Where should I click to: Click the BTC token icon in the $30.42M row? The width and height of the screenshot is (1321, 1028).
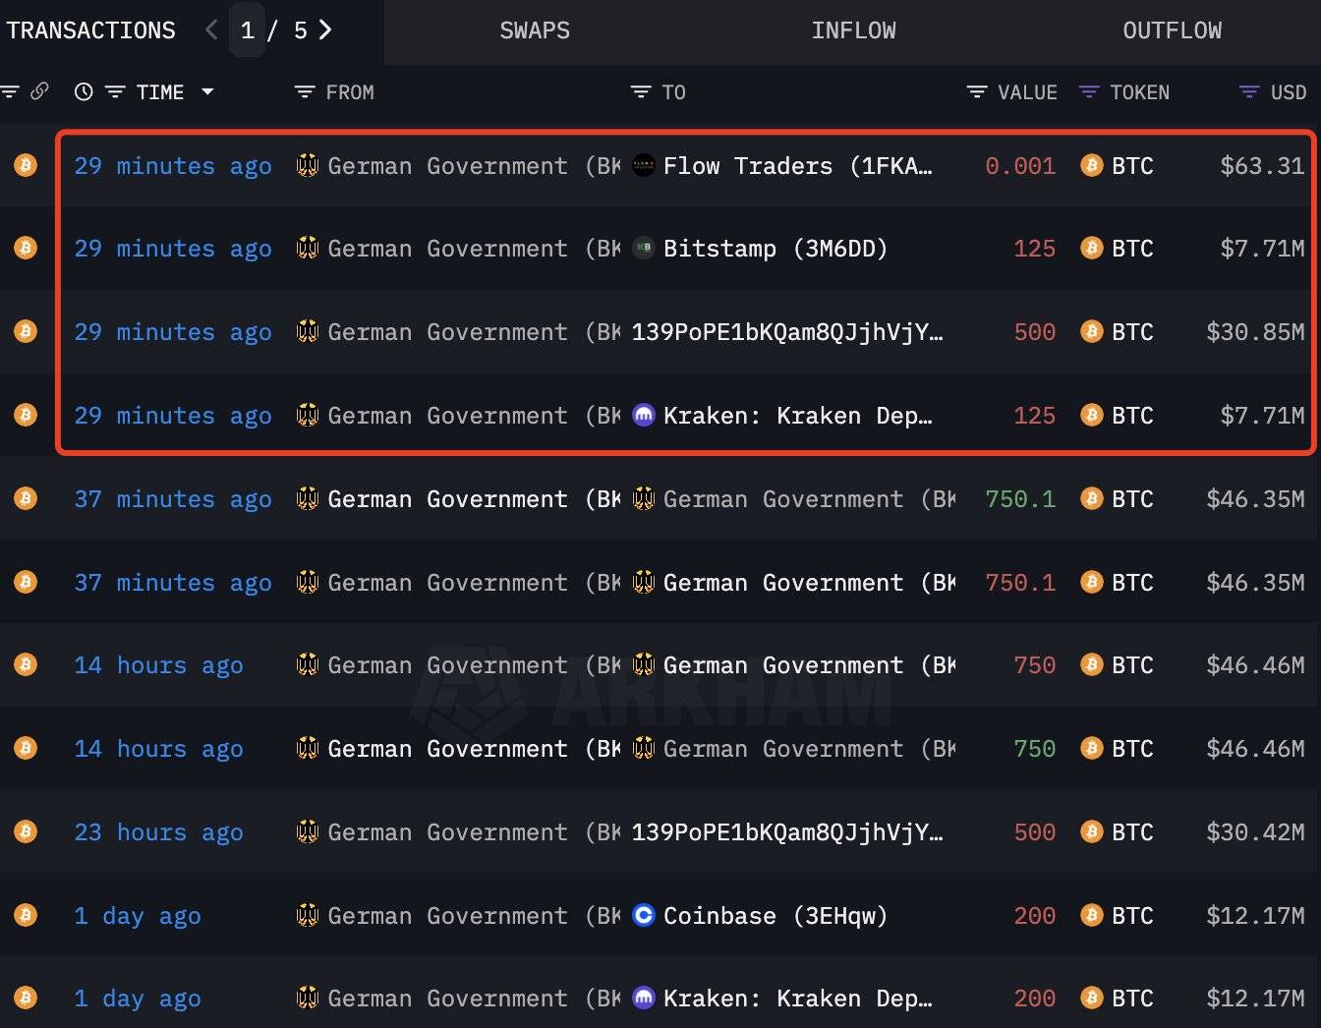click(x=1091, y=831)
